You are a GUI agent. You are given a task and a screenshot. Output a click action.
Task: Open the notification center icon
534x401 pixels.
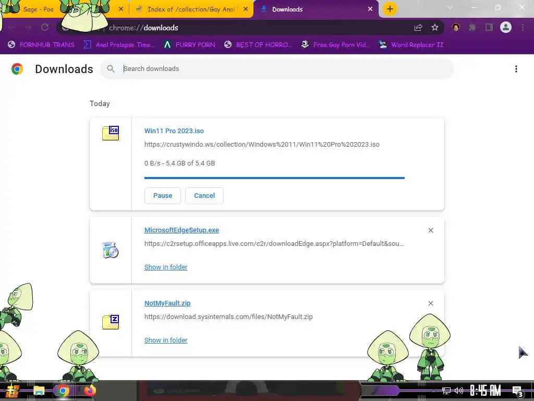(517, 392)
